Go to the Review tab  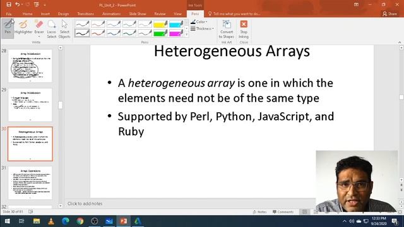160,14
